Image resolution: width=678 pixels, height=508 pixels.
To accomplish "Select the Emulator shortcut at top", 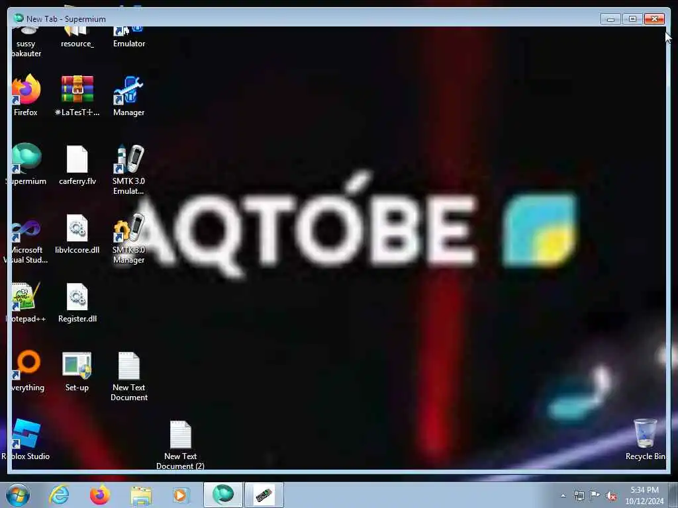I will coord(129,38).
